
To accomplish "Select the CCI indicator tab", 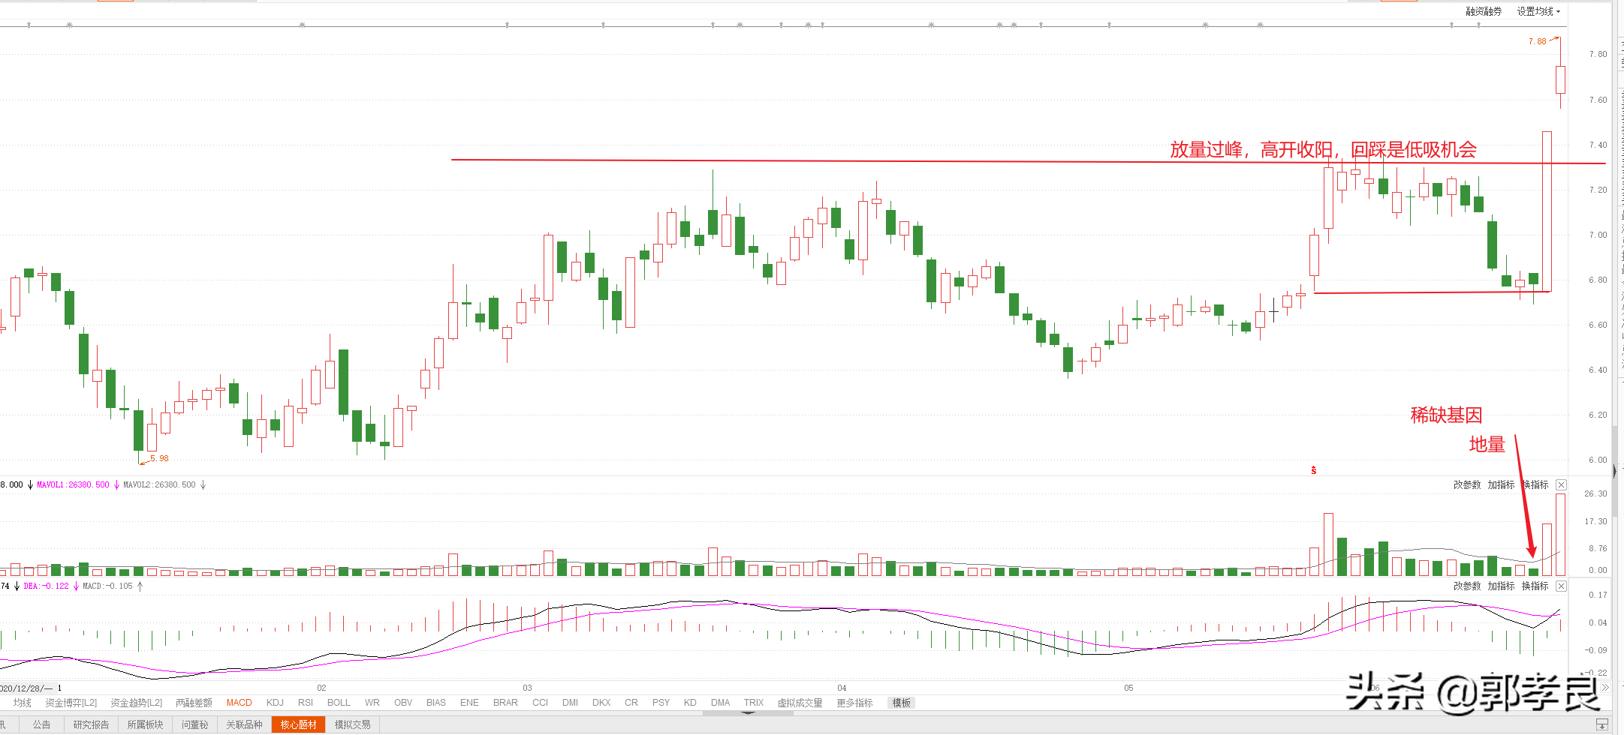I will pos(540,703).
